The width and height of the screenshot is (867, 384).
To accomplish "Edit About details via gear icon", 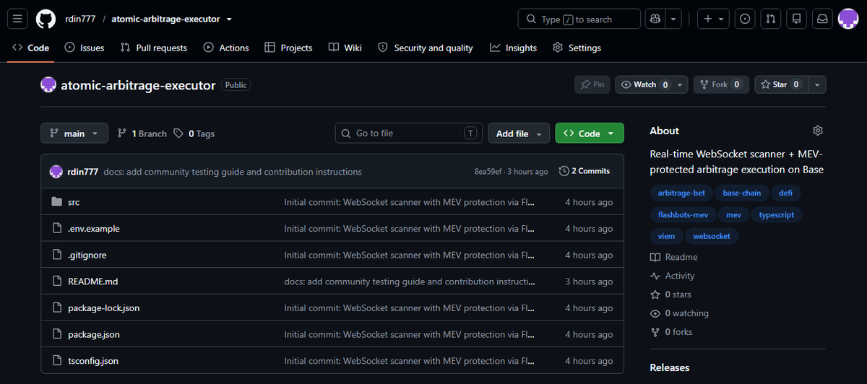I will point(818,131).
